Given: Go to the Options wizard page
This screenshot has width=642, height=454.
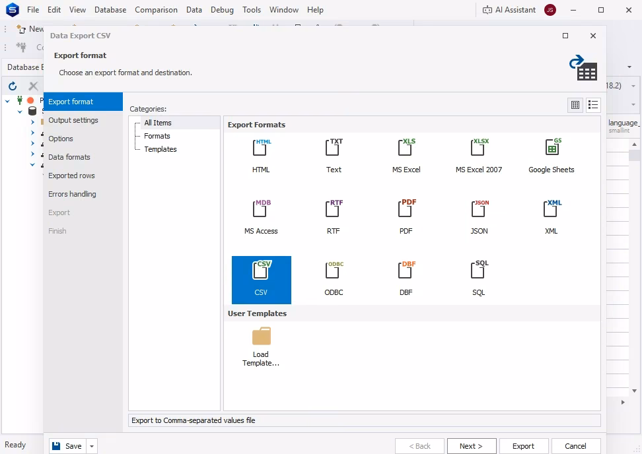Looking at the screenshot, I should pos(83,139).
